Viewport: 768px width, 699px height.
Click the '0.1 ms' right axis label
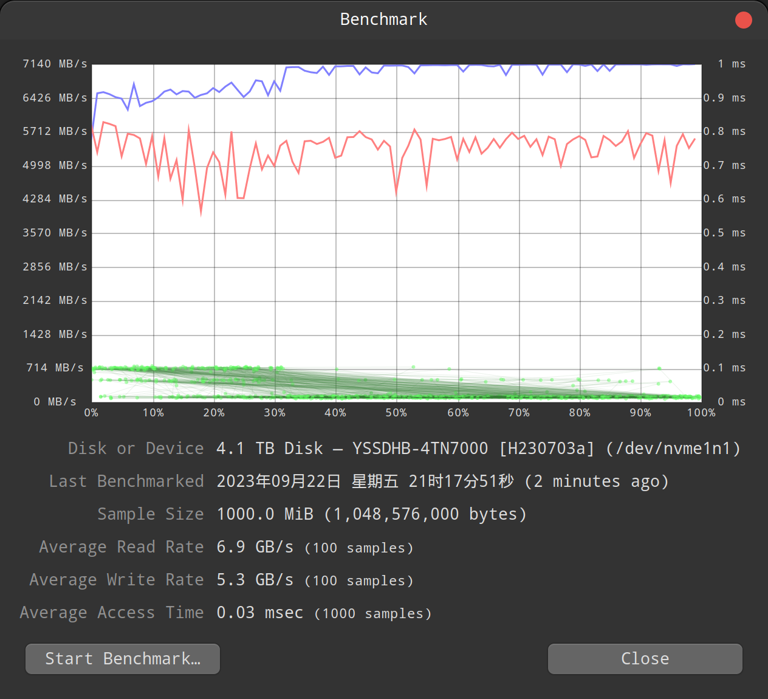pos(724,368)
